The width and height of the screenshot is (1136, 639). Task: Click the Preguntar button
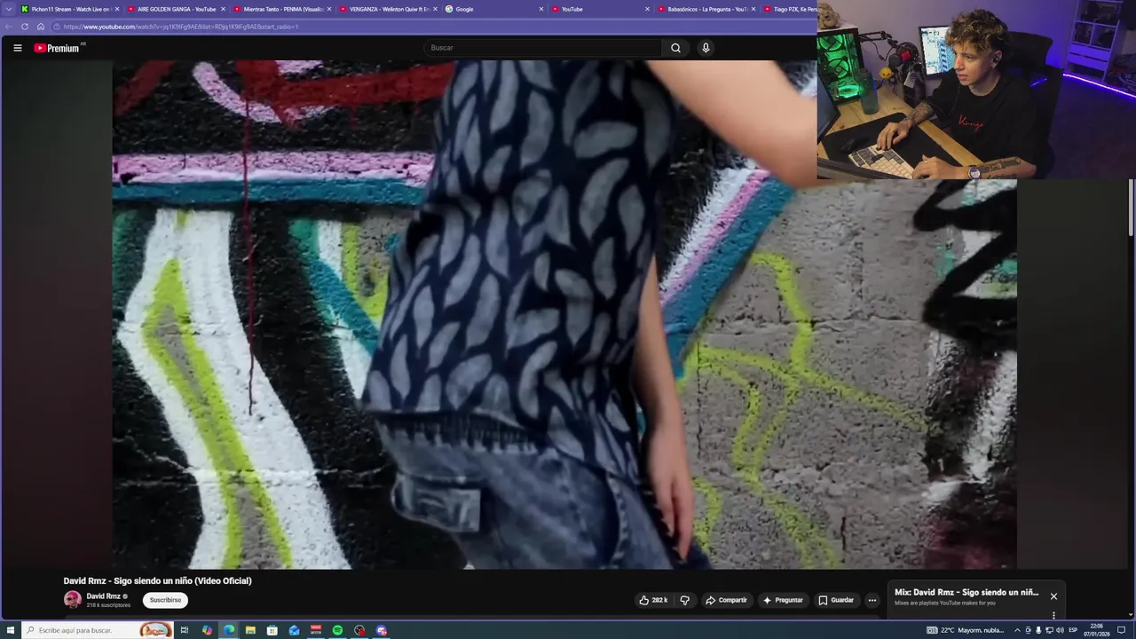pos(783,600)
